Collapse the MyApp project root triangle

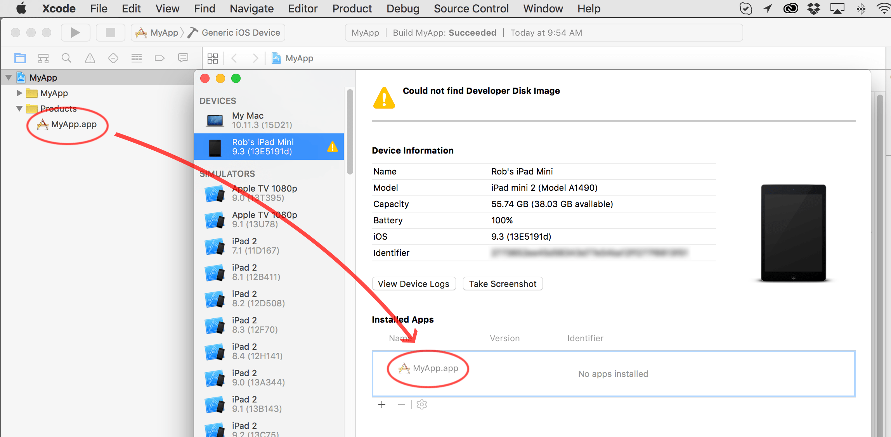(9, 78)
